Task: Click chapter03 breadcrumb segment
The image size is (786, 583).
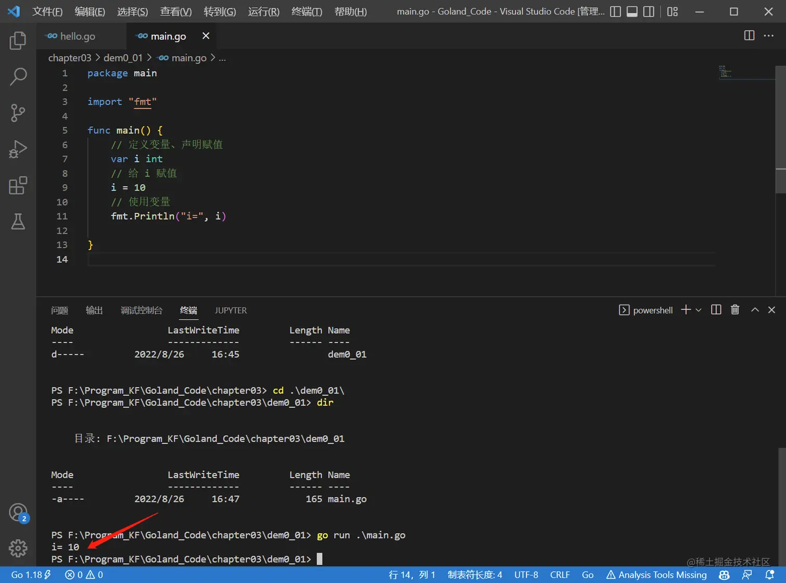Action: point(70,58)
